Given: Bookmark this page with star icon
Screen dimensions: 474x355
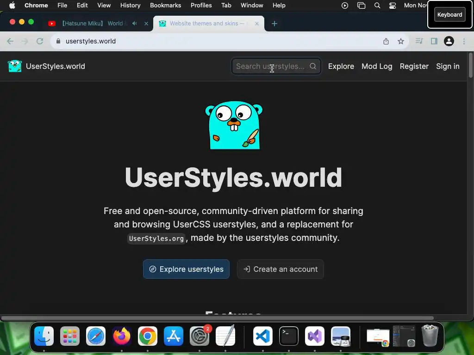Looking at the screenshot, I should (x=401, y=41).
